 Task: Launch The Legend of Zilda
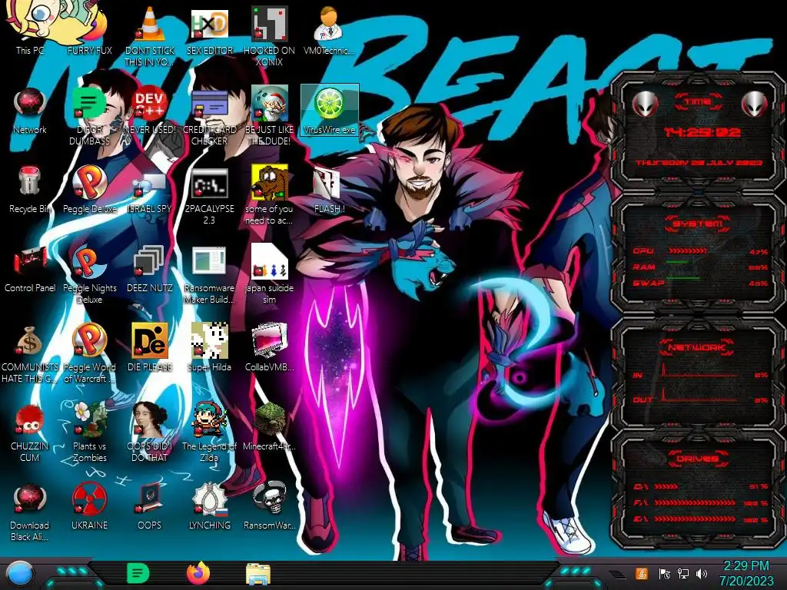click(x=209, y=432)
